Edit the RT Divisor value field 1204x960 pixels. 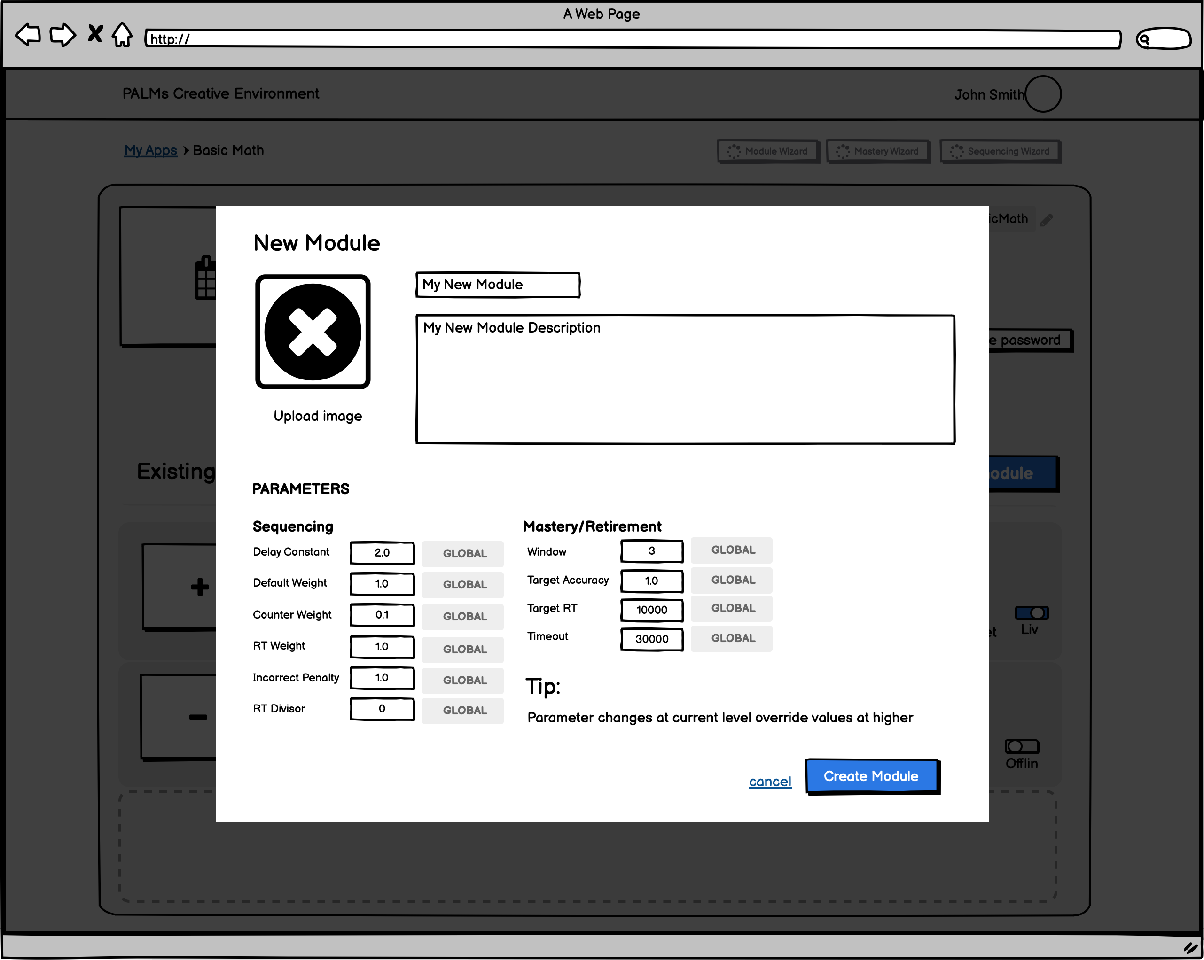point(382,709)
